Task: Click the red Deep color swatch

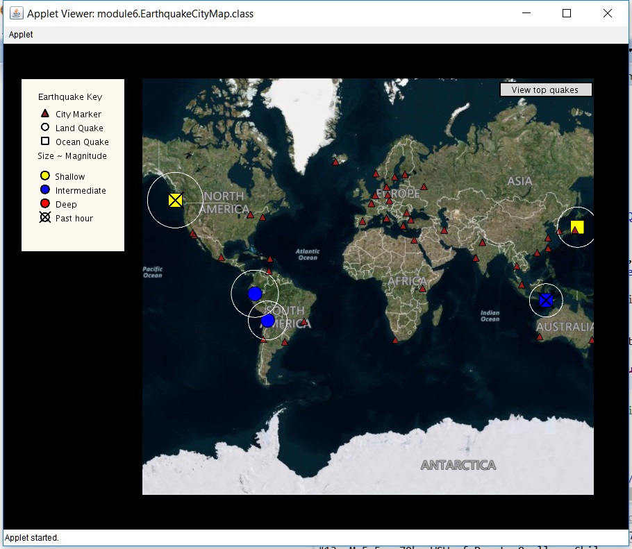Action: tap(45, 203)
